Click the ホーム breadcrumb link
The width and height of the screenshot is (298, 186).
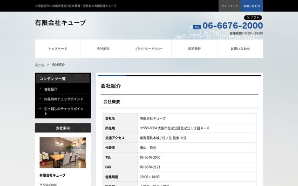[40, 65]
